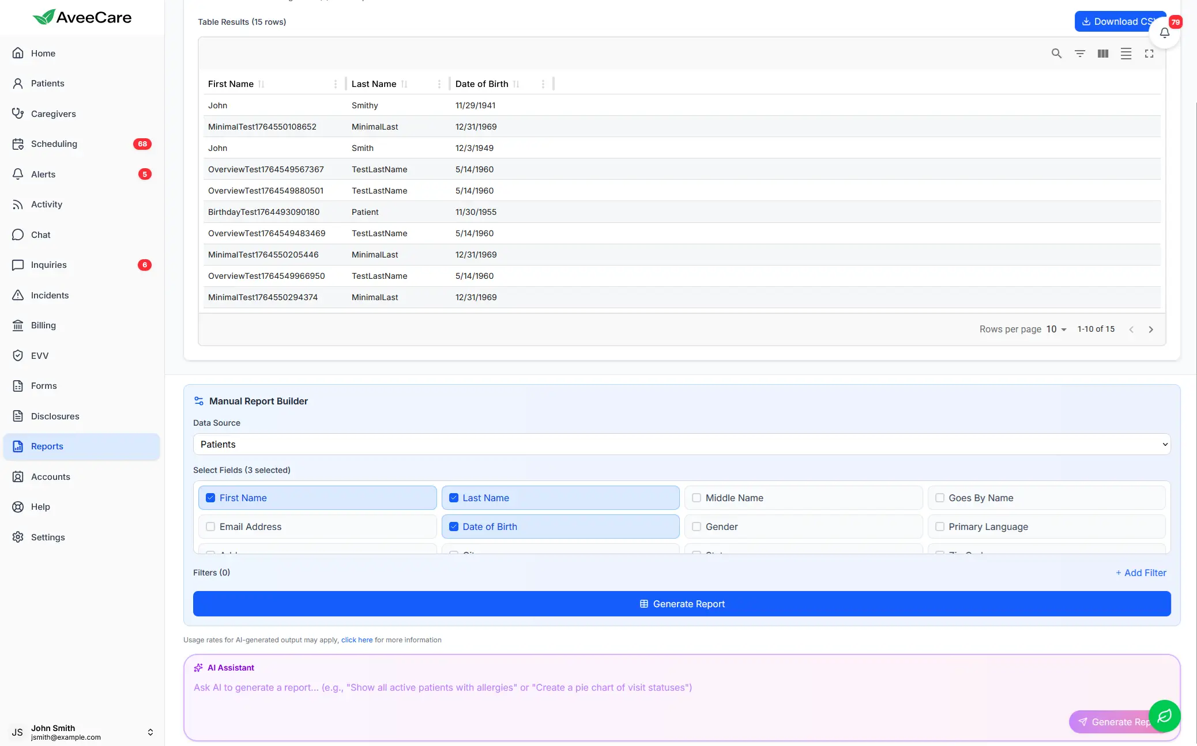The width and height of the screenshot is (1197, 746).
Task: Sort the First Name column
Action: (x=261, y=84)
